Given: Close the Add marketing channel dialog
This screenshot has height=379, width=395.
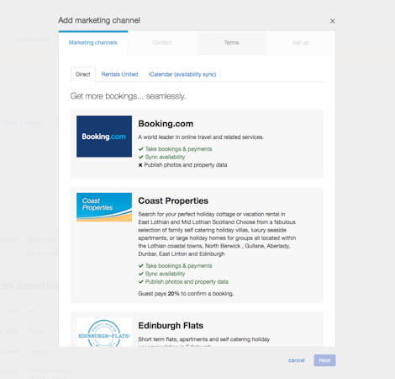Looking at the screenshot, I should click(x=332, y=21).
